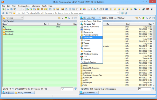Sort left panel by Name column header
The width and height of the screenshot is (157, 100).
pyautogui.click(x=23, y=24)
